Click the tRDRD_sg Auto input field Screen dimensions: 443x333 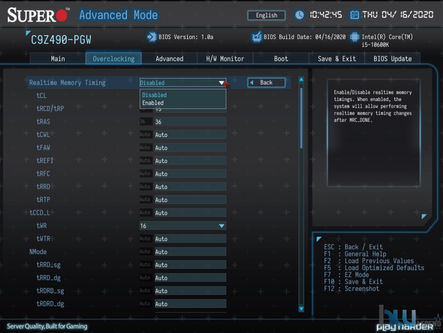(190, 291)
